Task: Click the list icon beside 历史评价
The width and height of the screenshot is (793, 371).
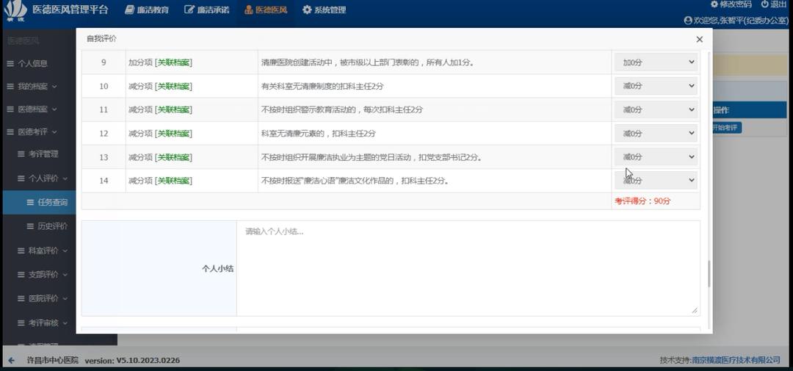Action: (30, 226)
